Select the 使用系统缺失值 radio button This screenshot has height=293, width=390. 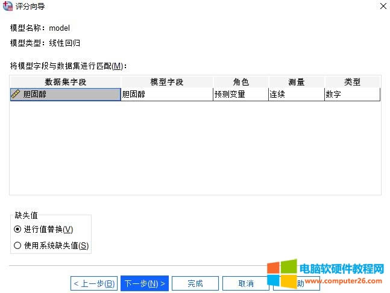click(17, 245)
